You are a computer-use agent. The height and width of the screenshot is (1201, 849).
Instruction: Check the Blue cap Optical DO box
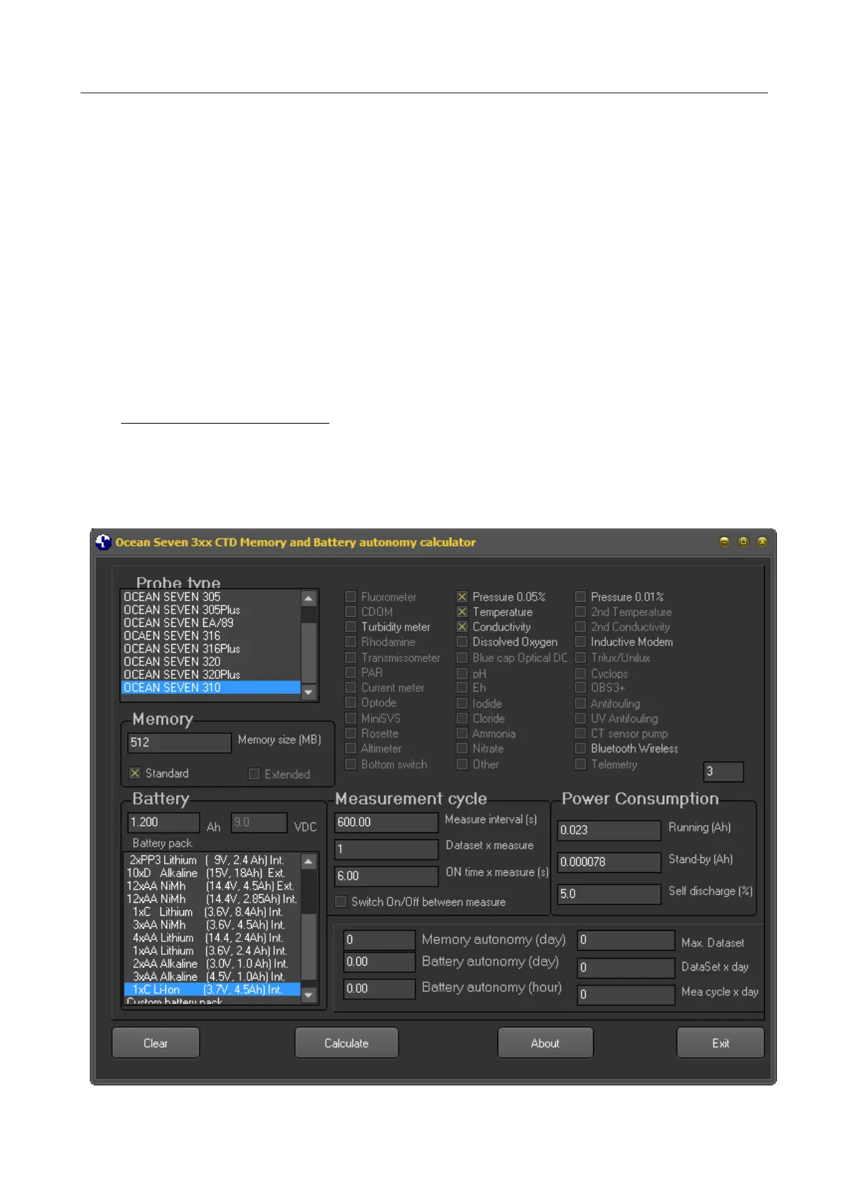(x=462, y=658)
